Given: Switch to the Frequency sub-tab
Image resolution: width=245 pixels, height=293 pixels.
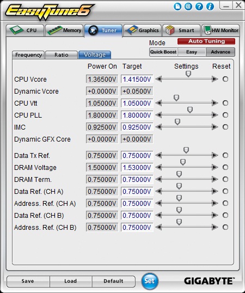Looking at the screenshot, I should point(28,55).
